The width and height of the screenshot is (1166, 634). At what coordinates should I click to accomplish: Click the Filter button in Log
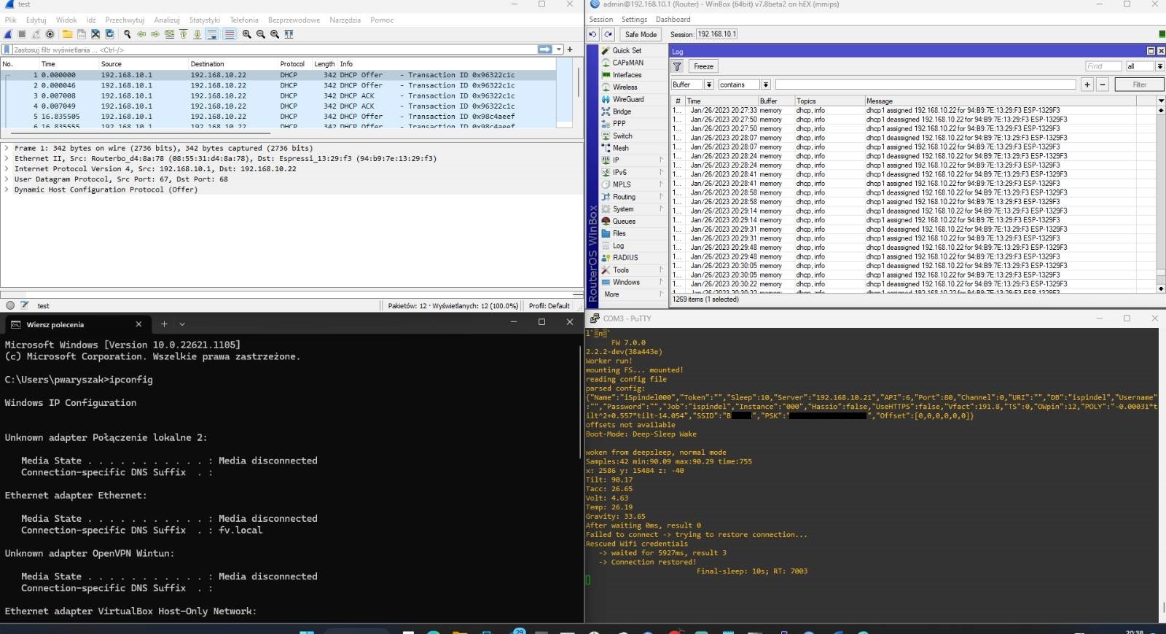pos(1140,85)
